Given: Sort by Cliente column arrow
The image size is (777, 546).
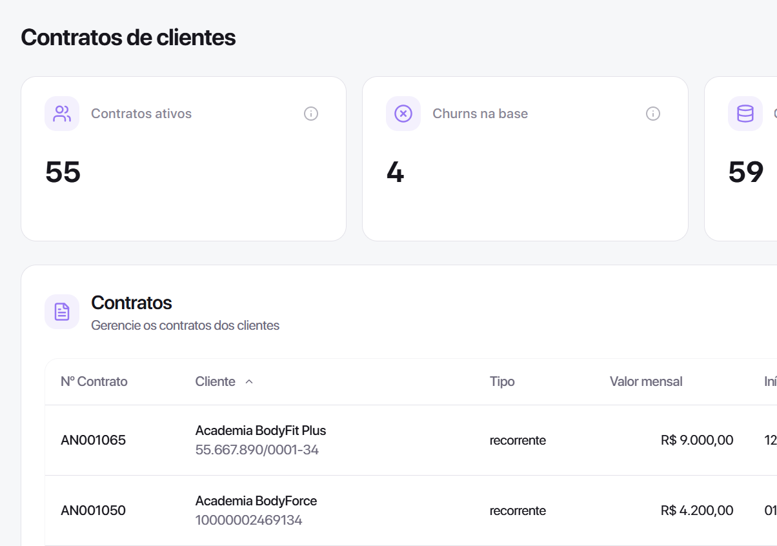Looking at the screenshot, I should pyautogui.click(x=249, y=381).
